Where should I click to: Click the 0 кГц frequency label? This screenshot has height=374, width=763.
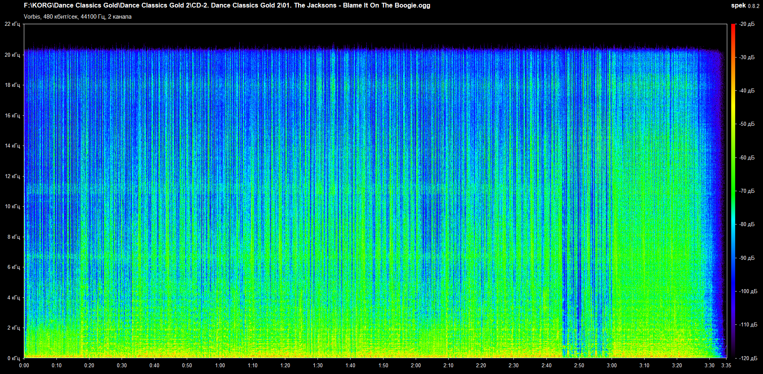[x=14, y=358]
